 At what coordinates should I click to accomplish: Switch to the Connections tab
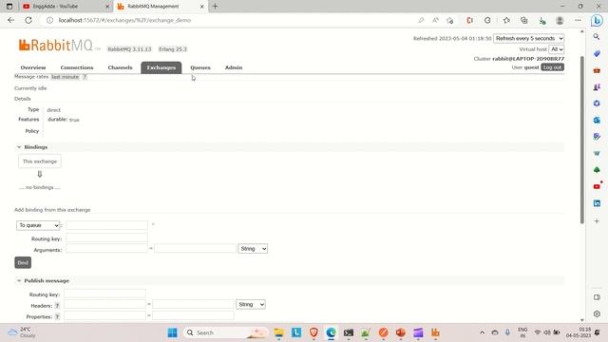pos(77,67)
